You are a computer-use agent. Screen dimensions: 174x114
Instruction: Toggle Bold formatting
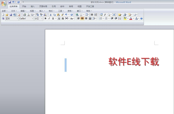[x=45, y=18]
